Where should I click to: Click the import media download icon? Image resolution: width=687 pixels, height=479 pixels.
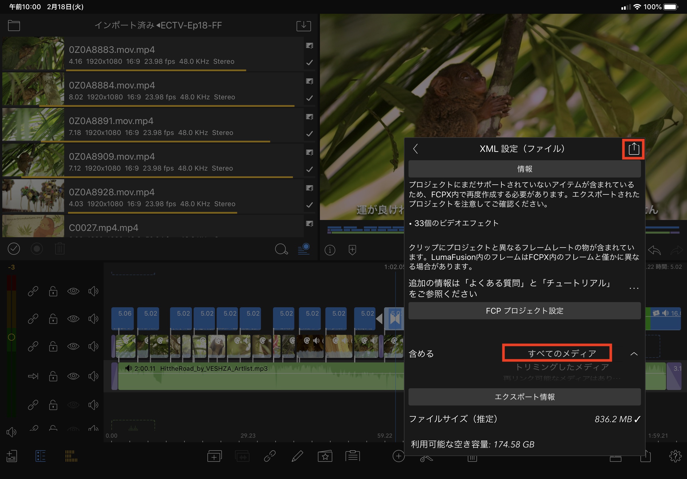click(x=304, y=26)
